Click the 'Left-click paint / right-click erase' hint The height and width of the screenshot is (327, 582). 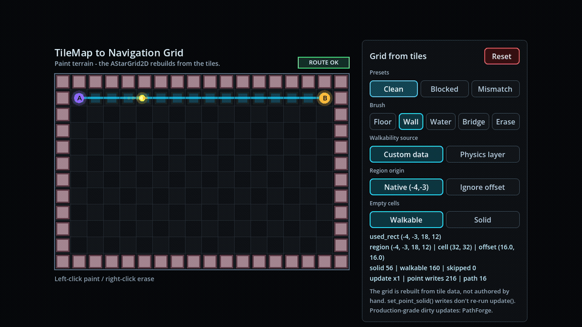(x=104, y=279)
